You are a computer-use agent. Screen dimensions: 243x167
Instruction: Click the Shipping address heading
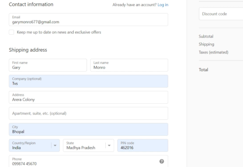pos(28,50)
